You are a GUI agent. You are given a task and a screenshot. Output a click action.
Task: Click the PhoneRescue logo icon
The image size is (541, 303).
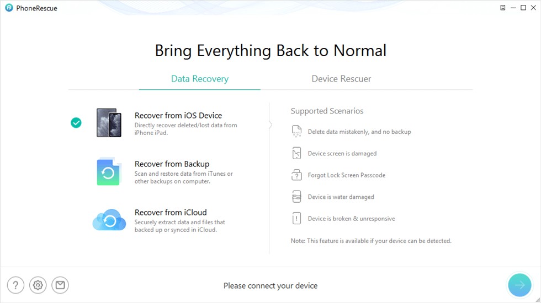(9, 8)
